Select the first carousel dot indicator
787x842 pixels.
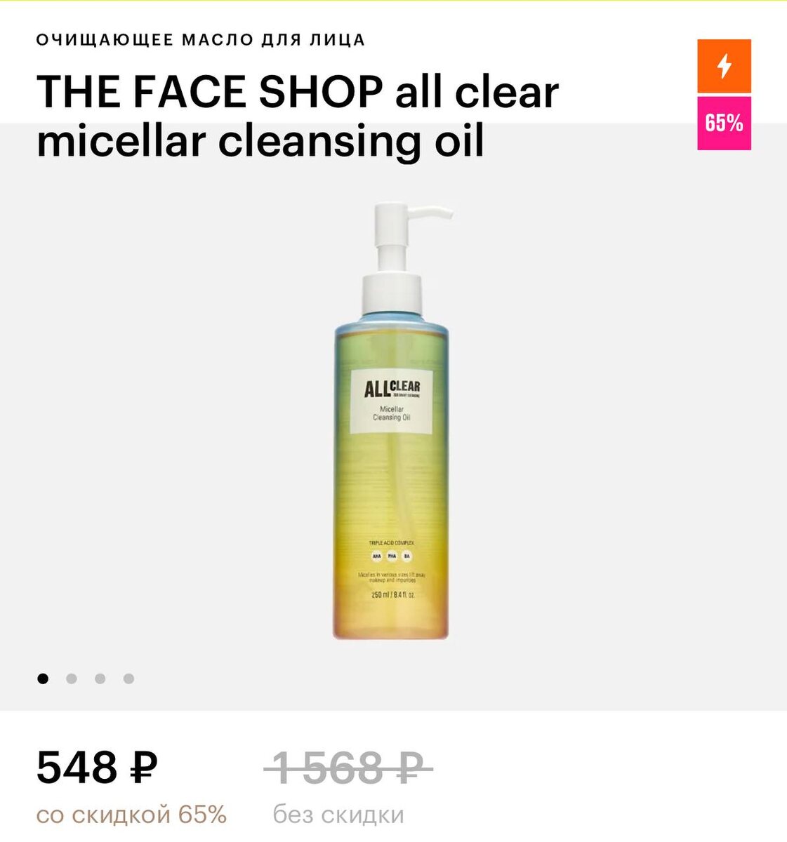click(x=43, y=679)
